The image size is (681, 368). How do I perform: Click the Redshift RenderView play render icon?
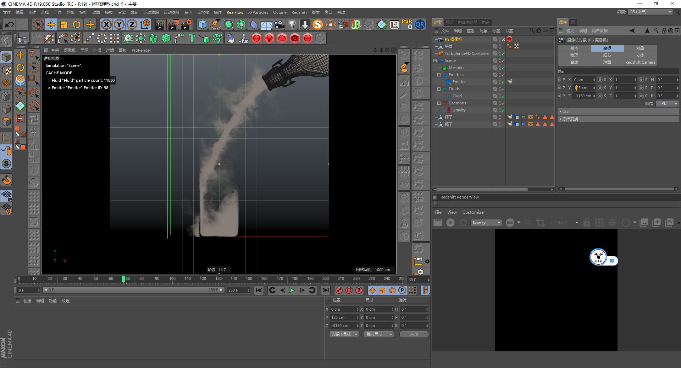point(450,223)
